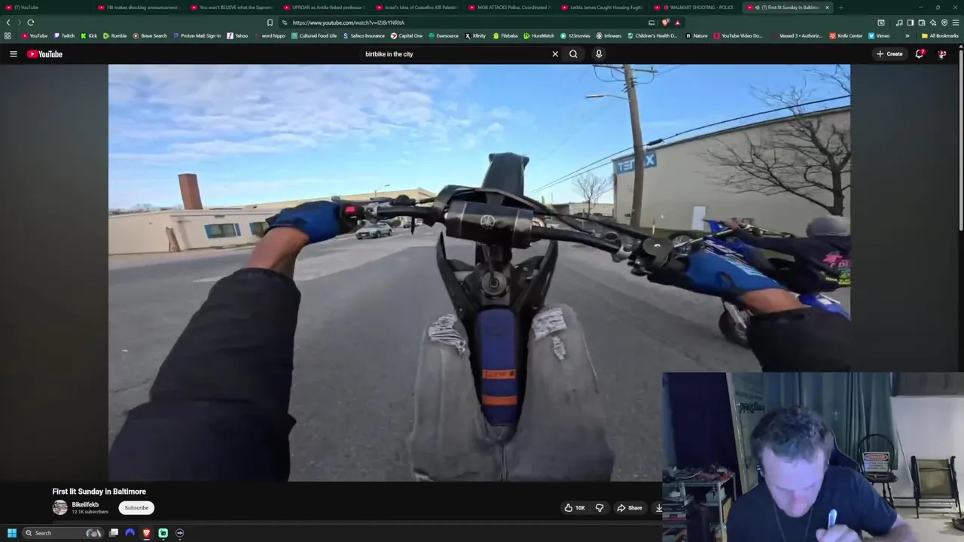Open the YouTube hamburger guide menu

click(13, 54)
